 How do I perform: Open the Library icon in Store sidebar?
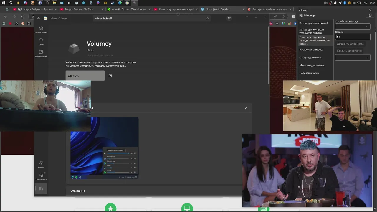click(41, 188)
